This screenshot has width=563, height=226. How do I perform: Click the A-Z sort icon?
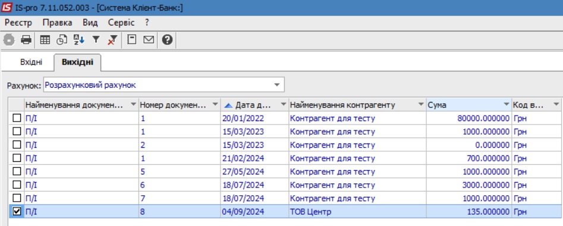(x=78, y=40)
